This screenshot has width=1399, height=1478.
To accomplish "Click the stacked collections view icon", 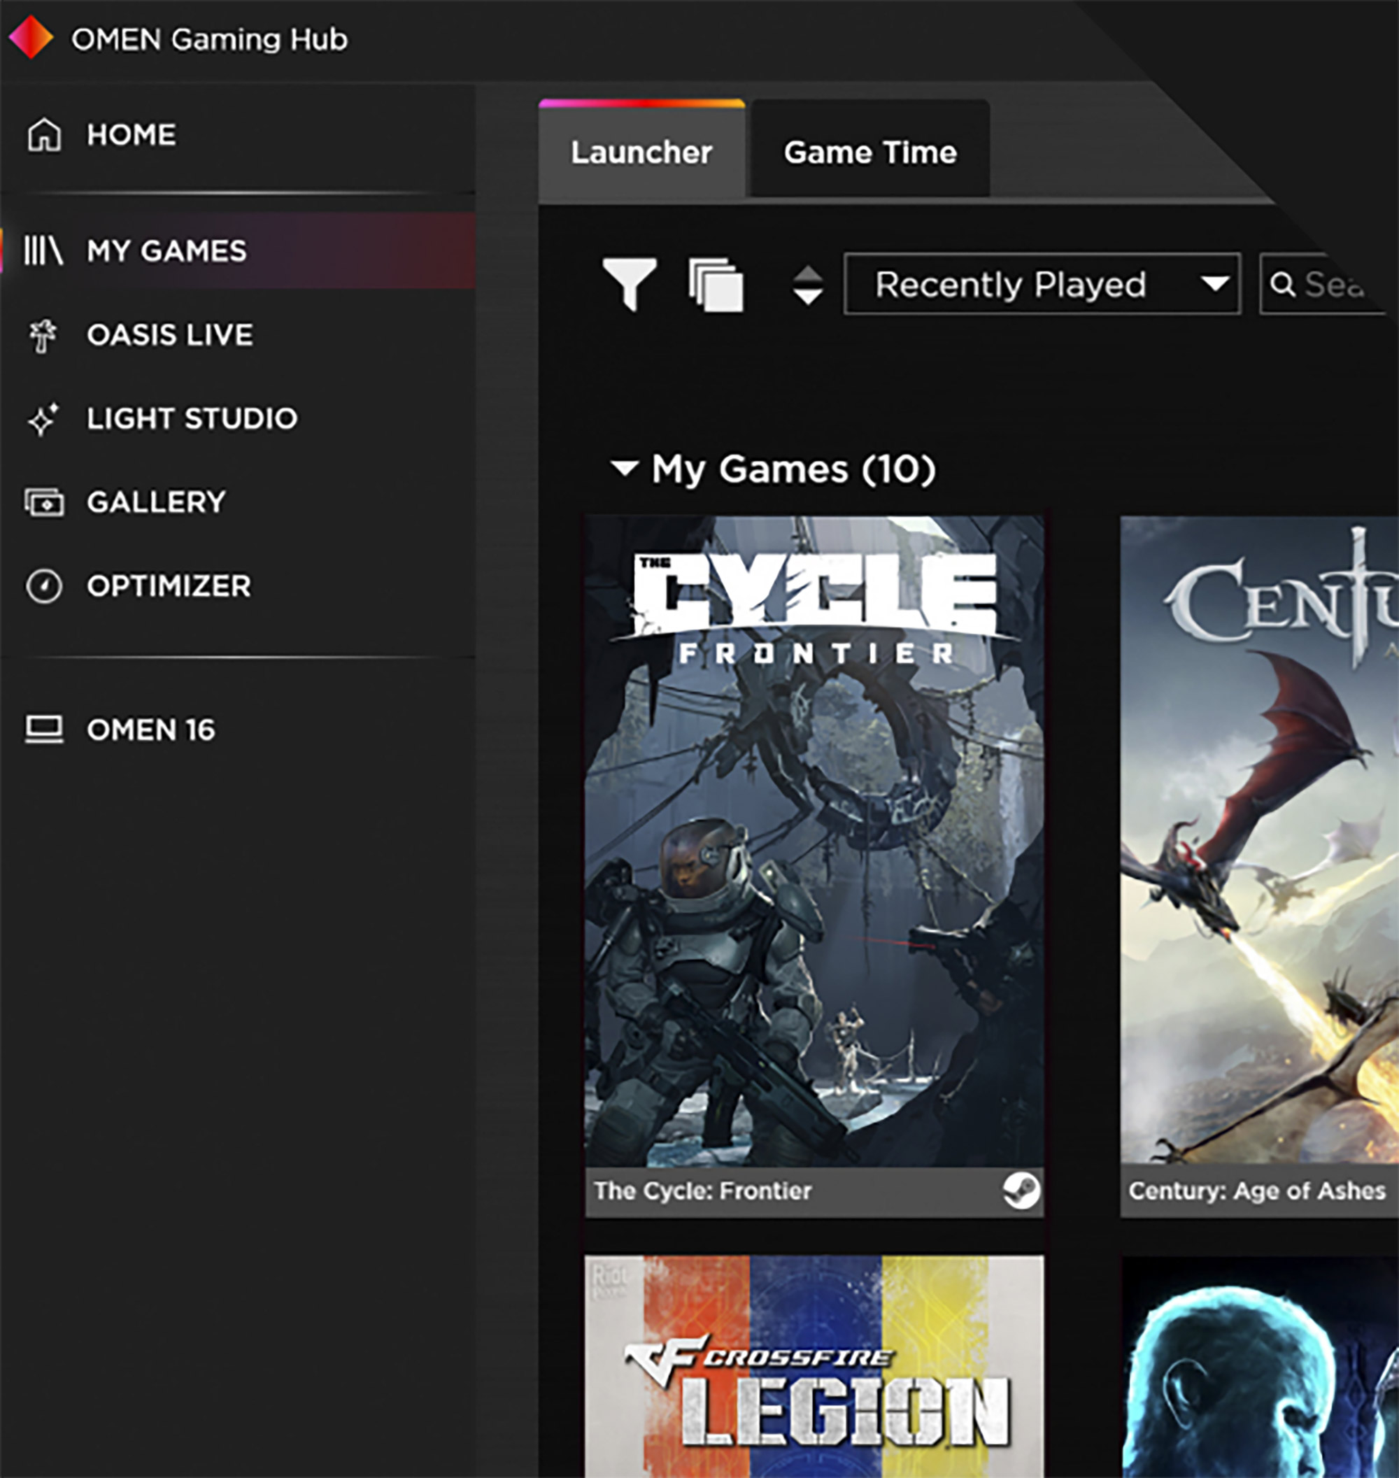I will [715, 284].
